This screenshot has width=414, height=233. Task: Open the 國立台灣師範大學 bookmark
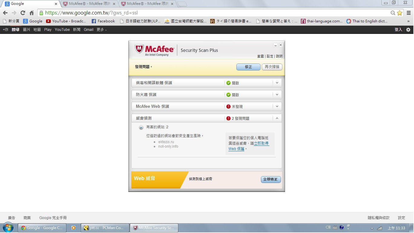[186, 21]
